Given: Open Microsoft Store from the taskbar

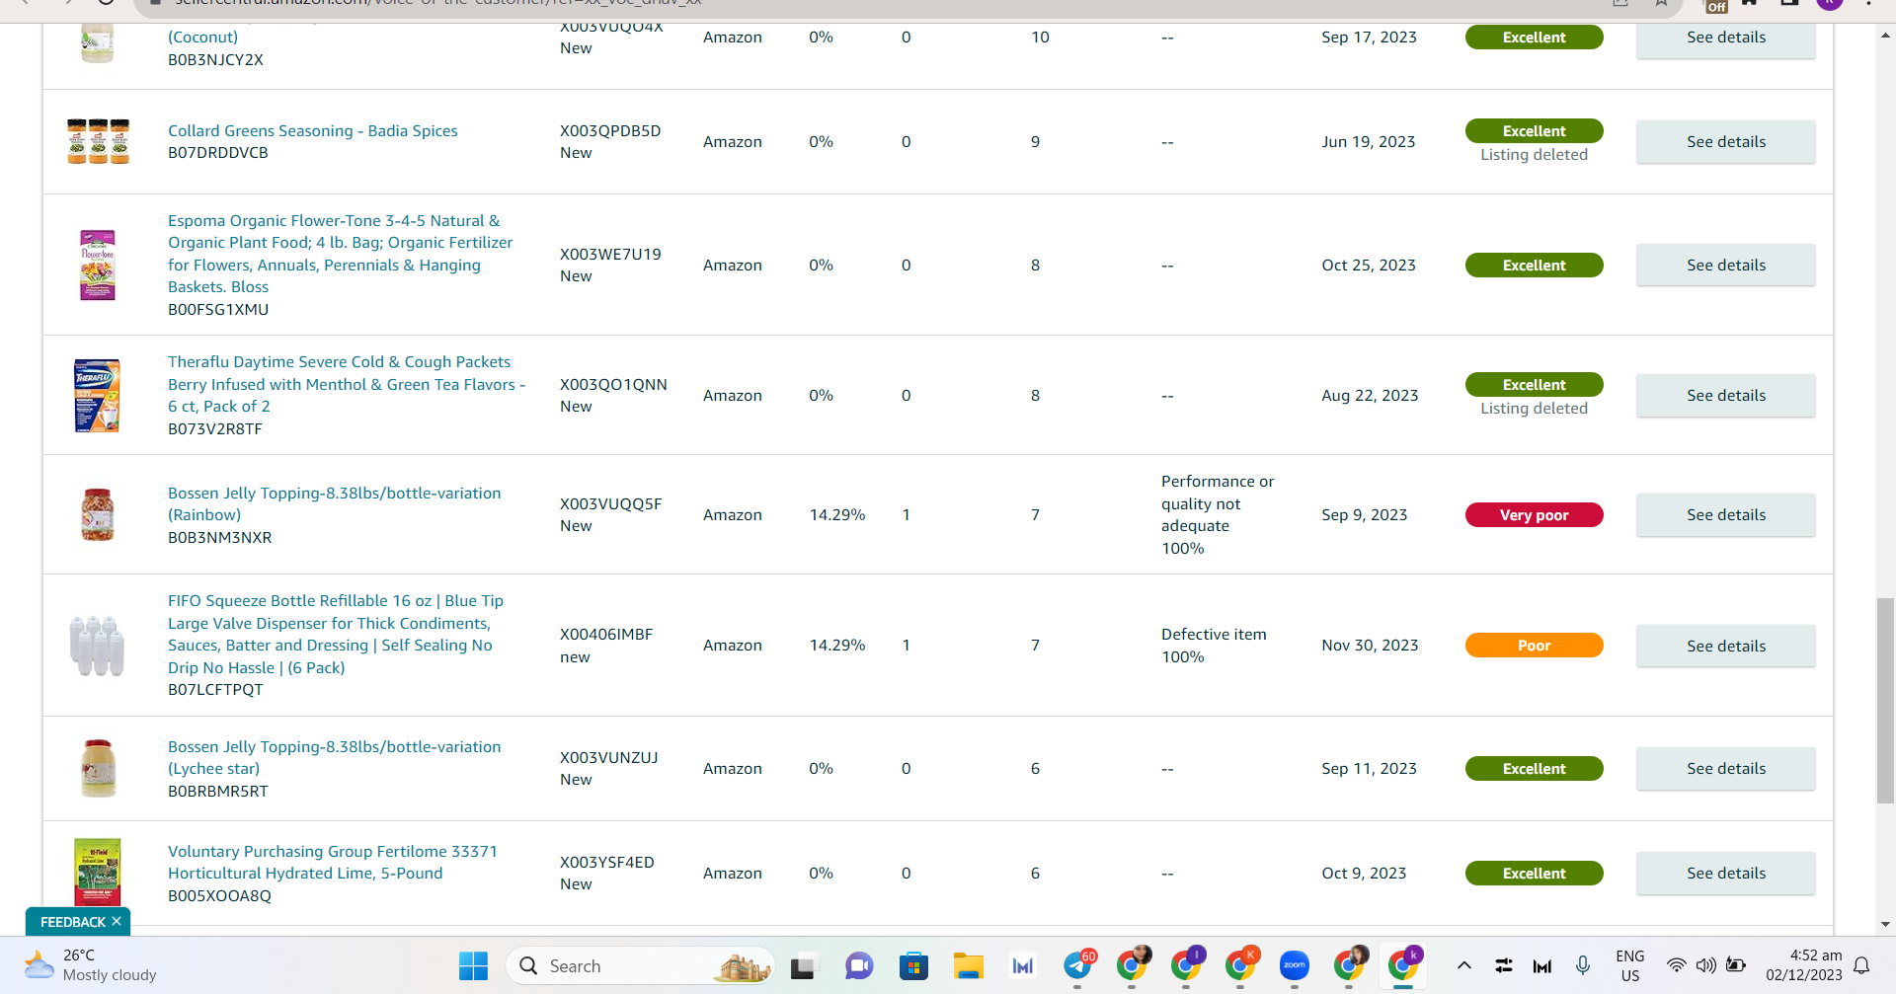Looking at the screenshot, I should tap(913, 965).
